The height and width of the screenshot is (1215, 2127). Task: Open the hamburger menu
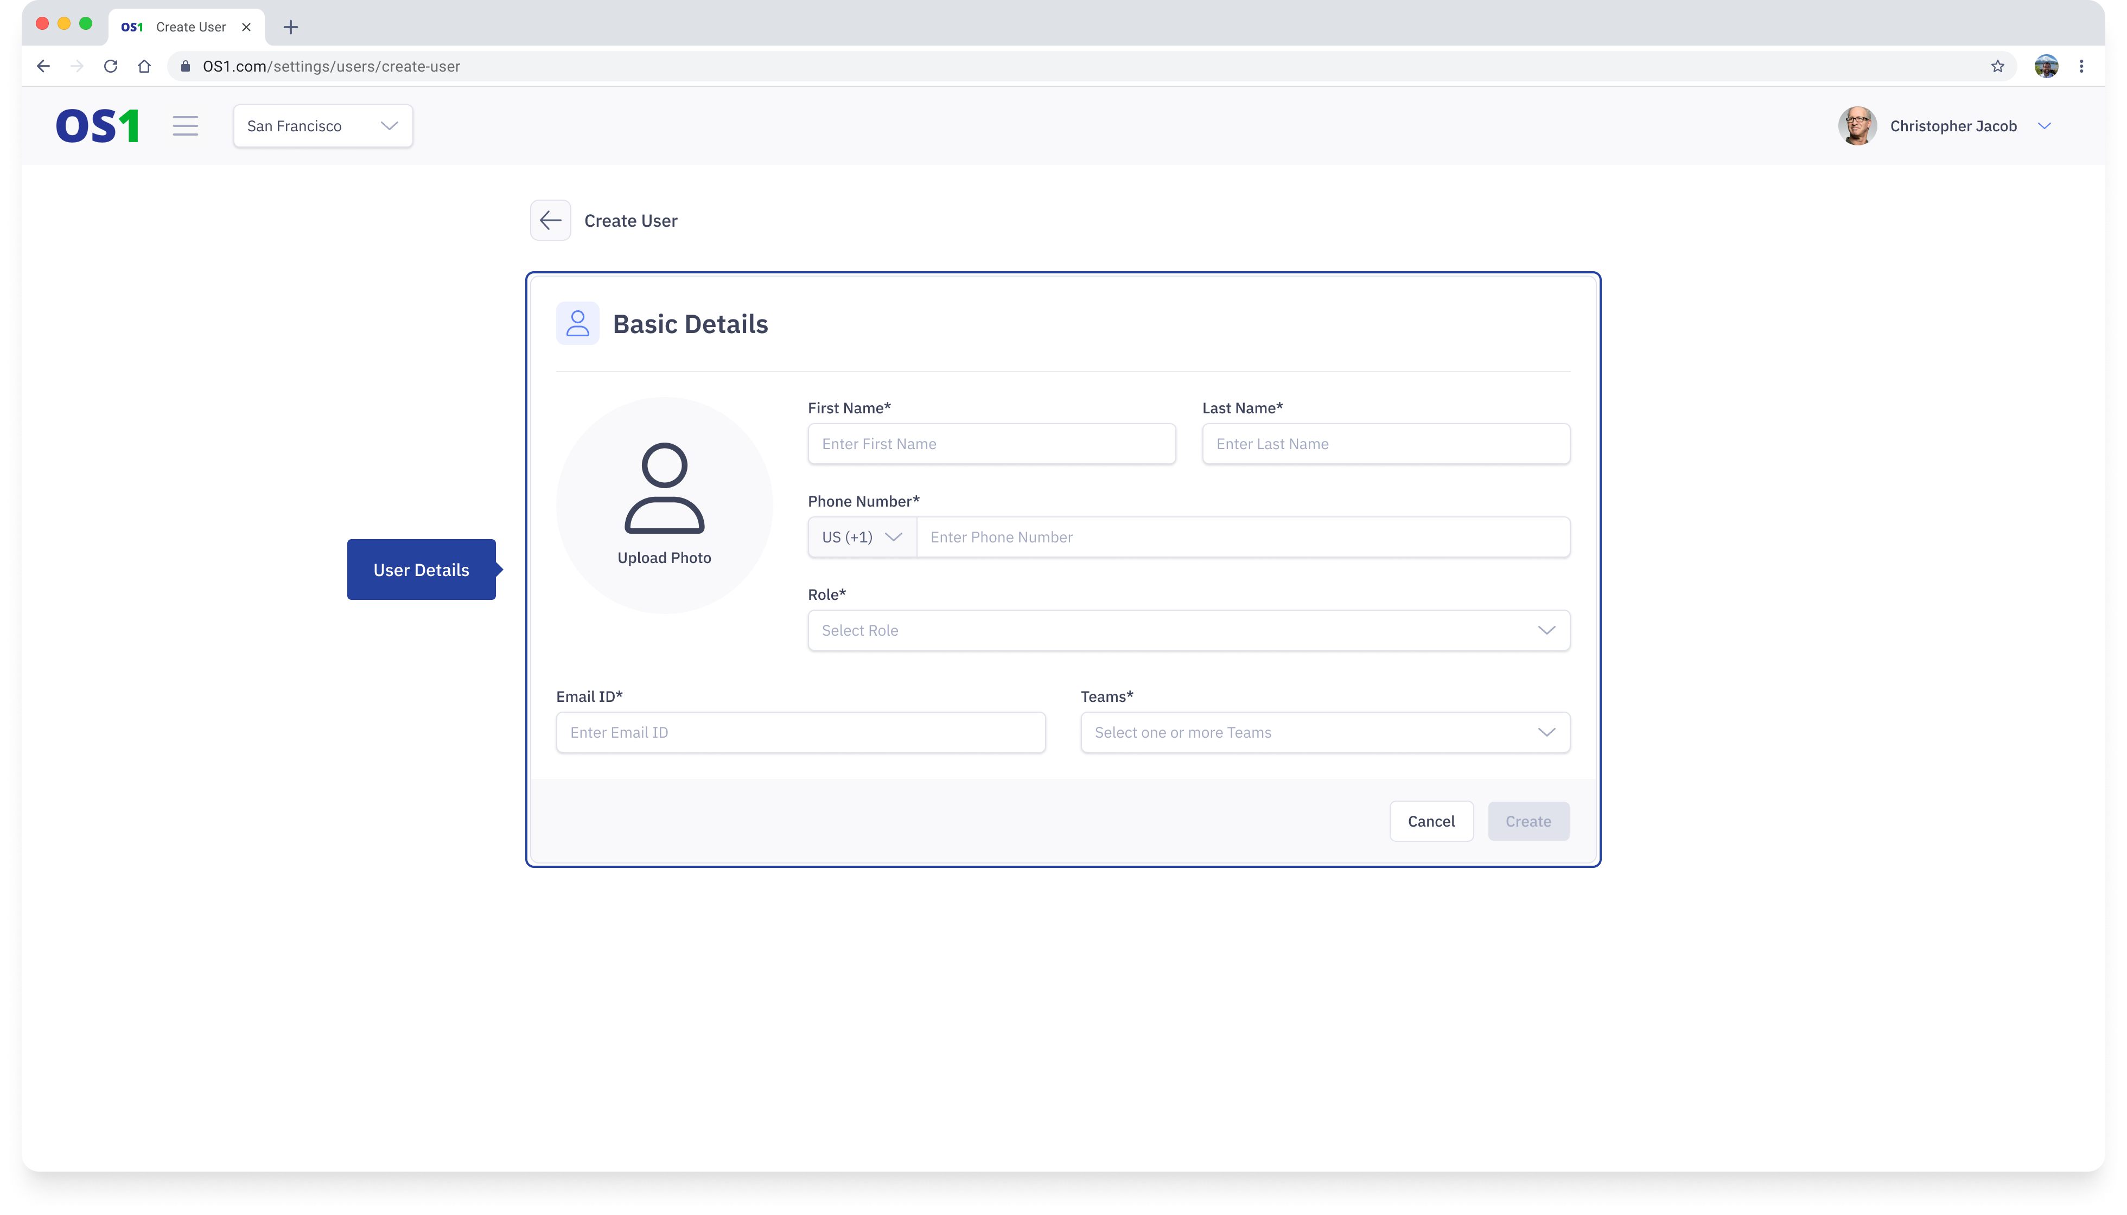click(x=186, y=126)
